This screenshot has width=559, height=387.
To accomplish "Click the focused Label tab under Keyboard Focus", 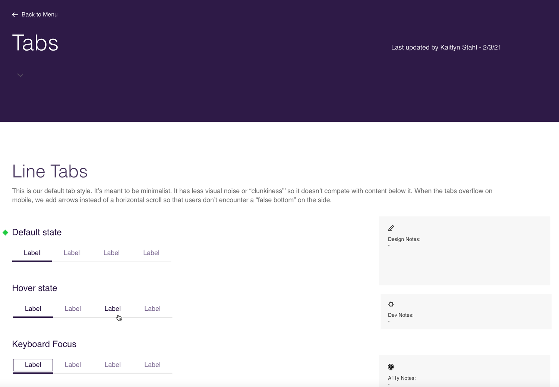I will (x=33, y=365).
